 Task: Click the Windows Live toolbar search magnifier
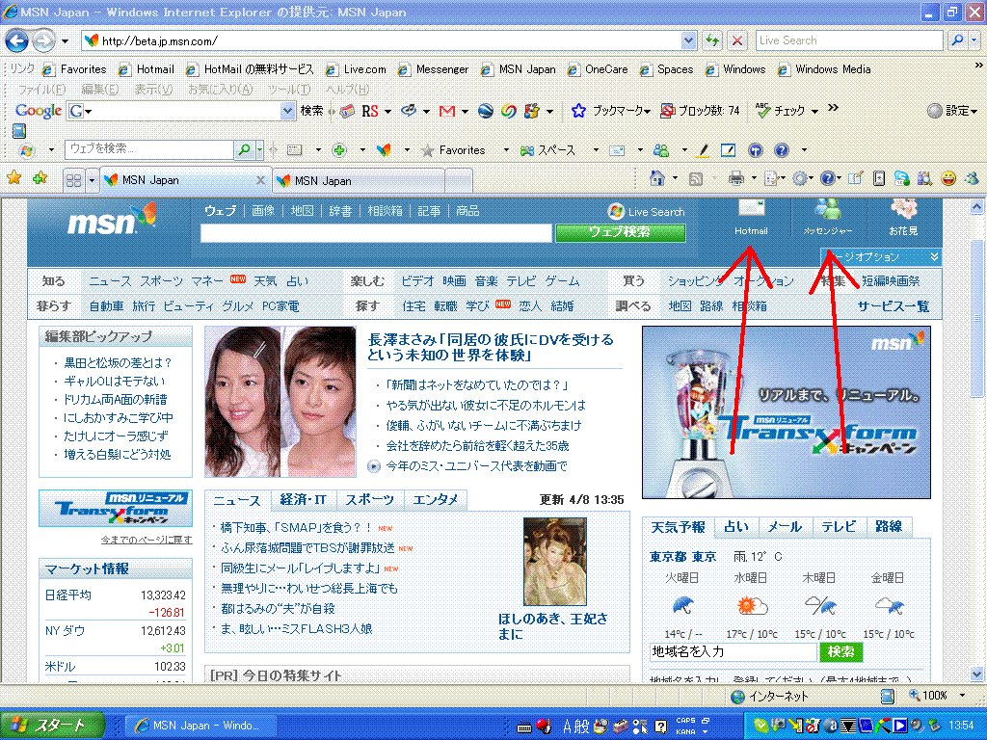coord(244,149)
